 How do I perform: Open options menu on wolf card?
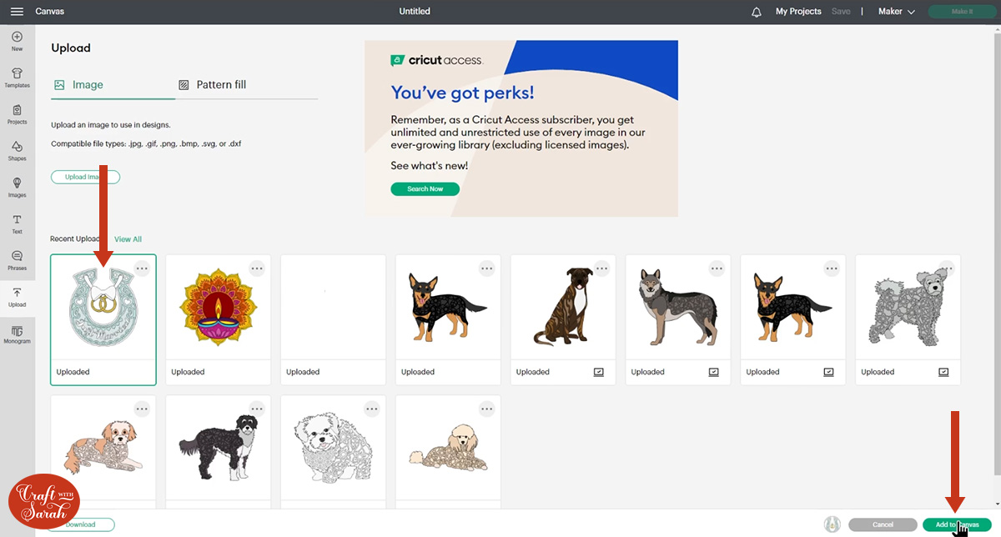(717, 268)
